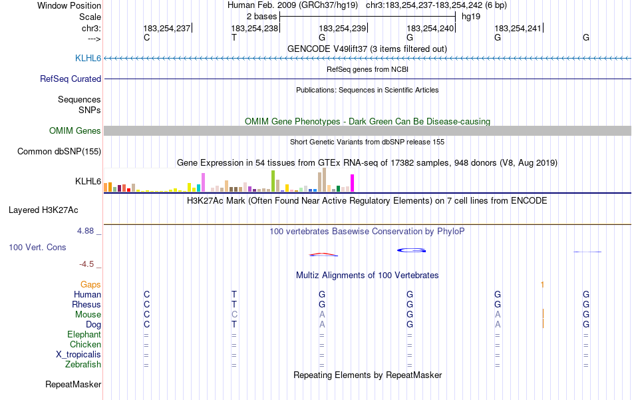This screenshot has width=632, height=400.
Task: Select the Zebrafish species label
Action: click(83, 364)
